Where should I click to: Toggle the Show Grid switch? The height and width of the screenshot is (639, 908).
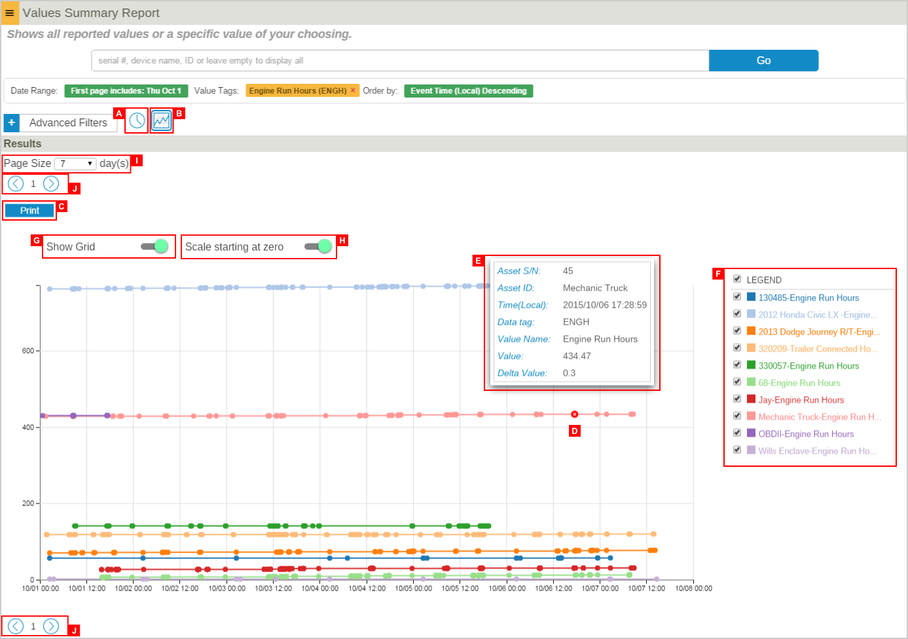pos(154,246)
